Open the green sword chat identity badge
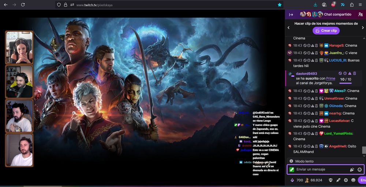The height and width of the screenshot is (187, 366). [x=292, y=170]
